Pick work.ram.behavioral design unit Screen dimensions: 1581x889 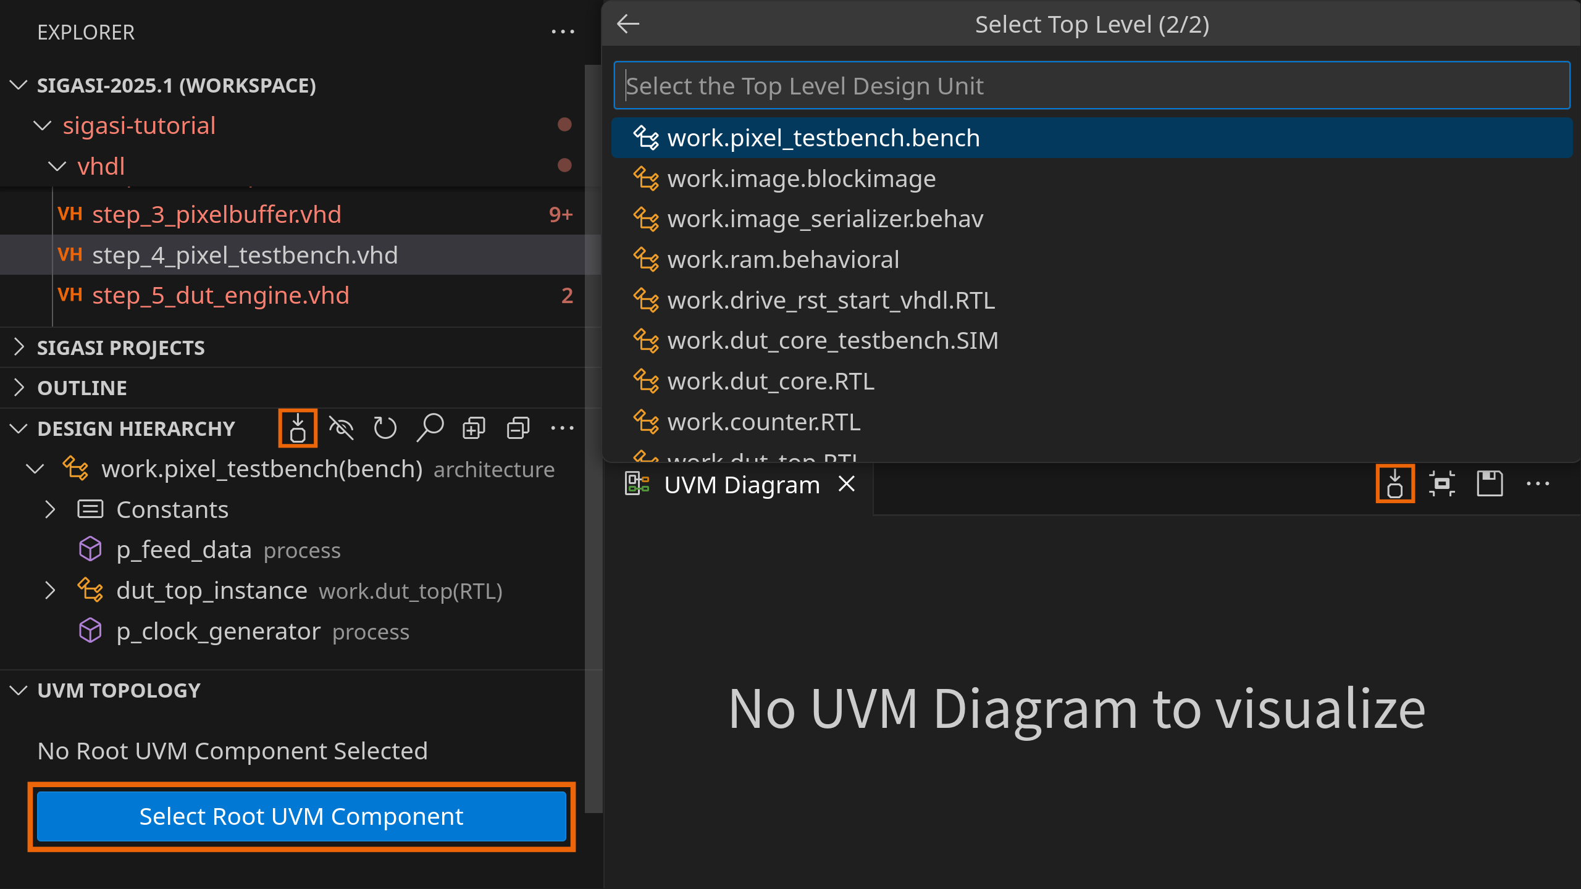coord(1091,259)
